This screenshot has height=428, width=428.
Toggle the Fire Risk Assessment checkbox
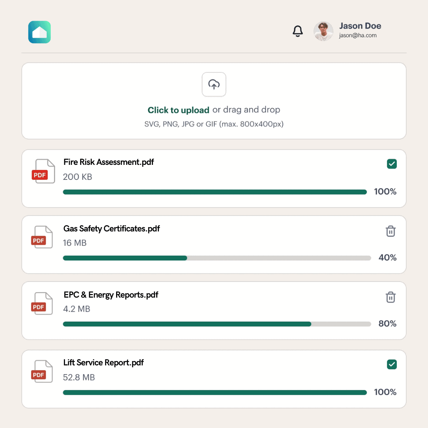click(392, 164)
